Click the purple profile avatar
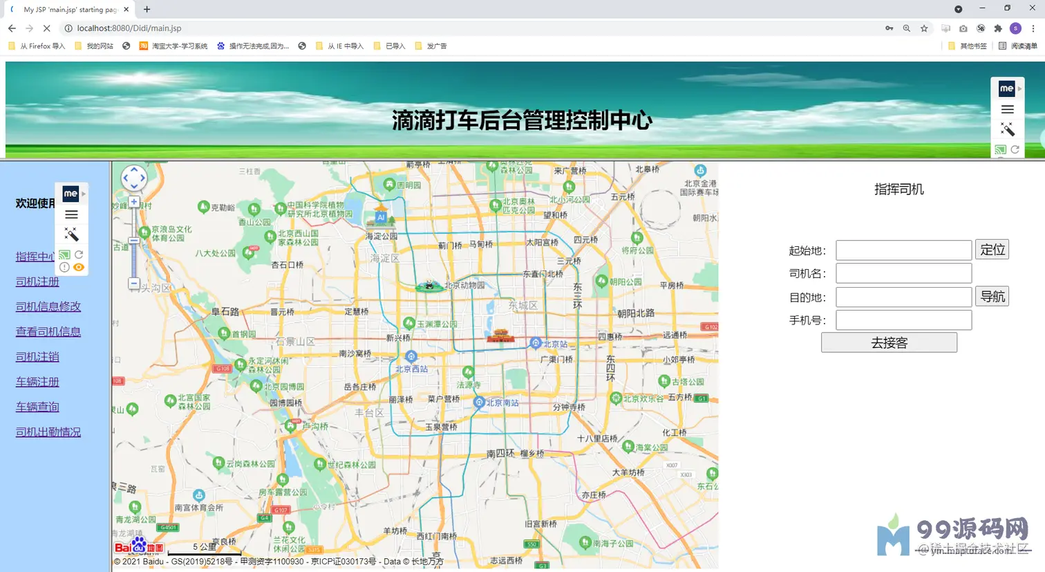This screenshot has height=572, width=1045. click(x=1015, y=28)
